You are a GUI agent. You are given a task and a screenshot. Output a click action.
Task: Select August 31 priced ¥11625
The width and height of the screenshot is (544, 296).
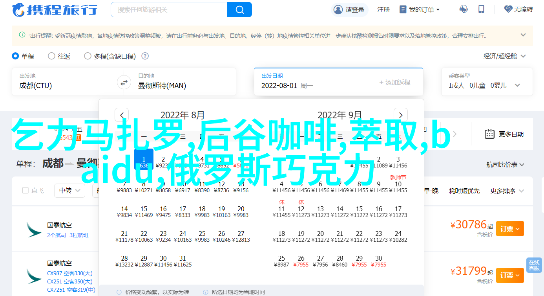183,261
